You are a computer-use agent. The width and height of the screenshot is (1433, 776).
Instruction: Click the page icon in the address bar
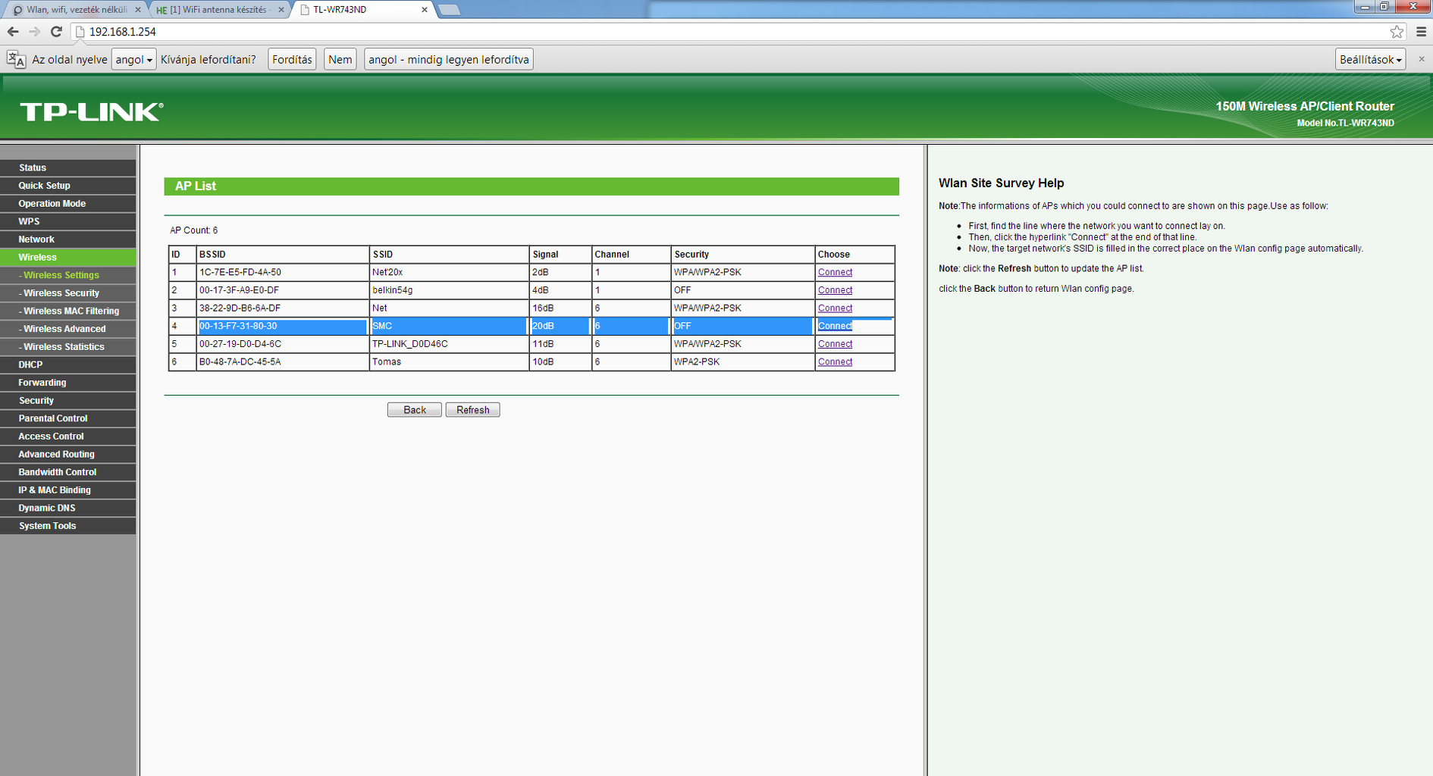80,32
